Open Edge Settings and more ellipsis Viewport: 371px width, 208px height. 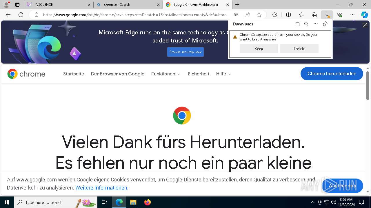pyautogui.click(x=352, y=15)
